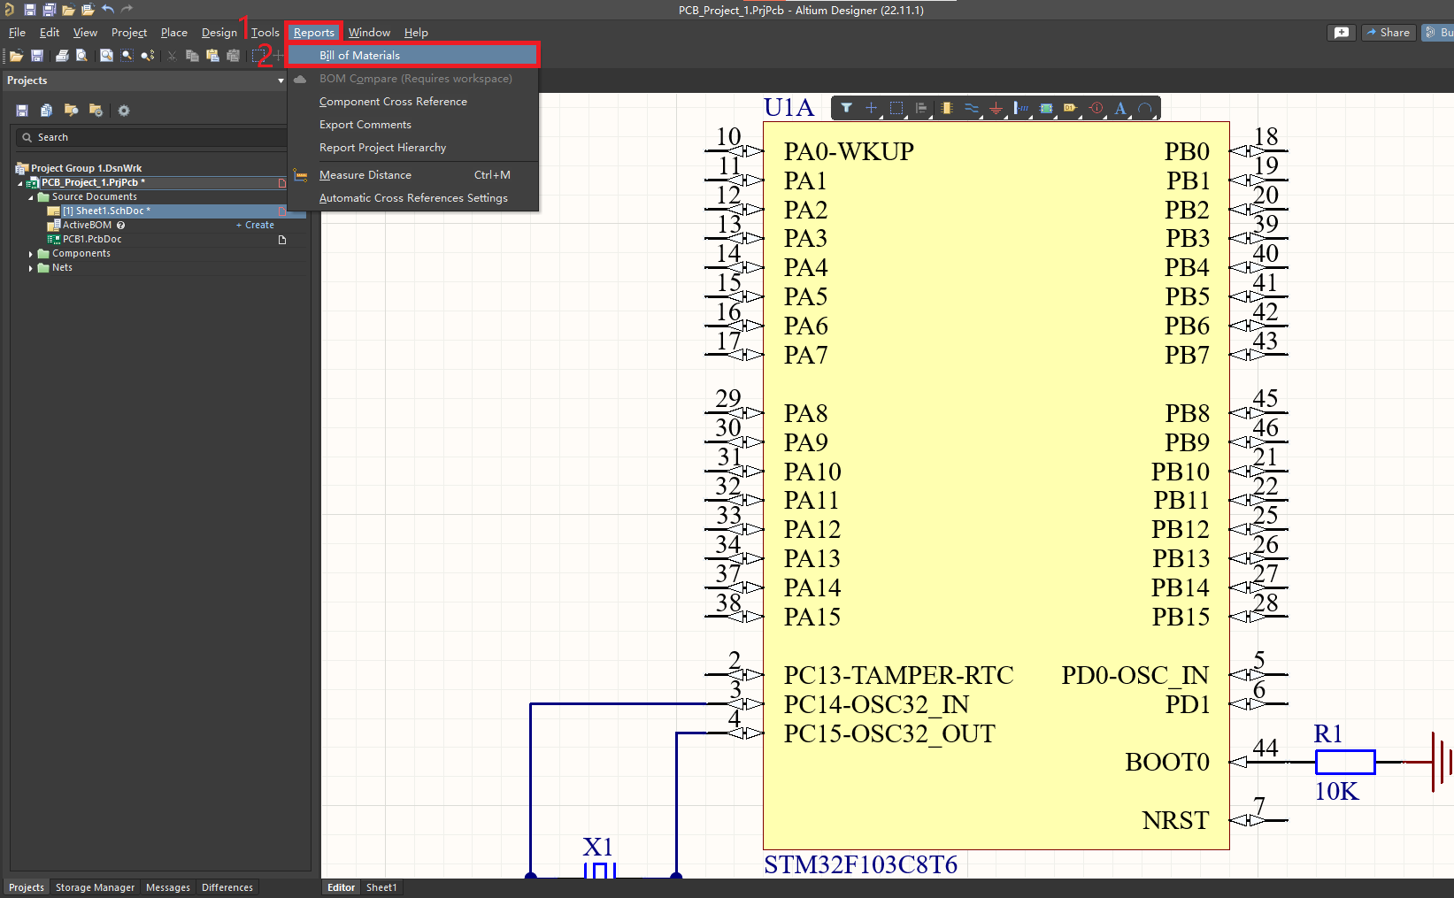The image size is (1454, 898).
Task: Click the Print icon in the toolbar
Action: pyautogui.click(x=62, y=55)
